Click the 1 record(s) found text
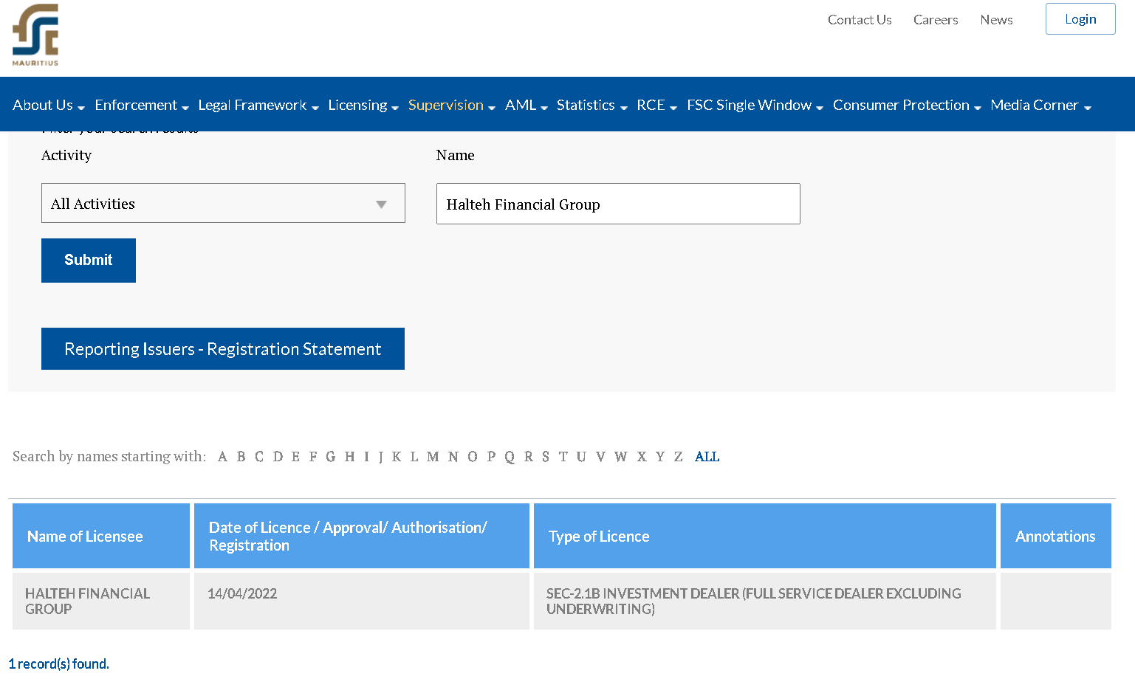Screen dimensions: 1135x679 58,664
